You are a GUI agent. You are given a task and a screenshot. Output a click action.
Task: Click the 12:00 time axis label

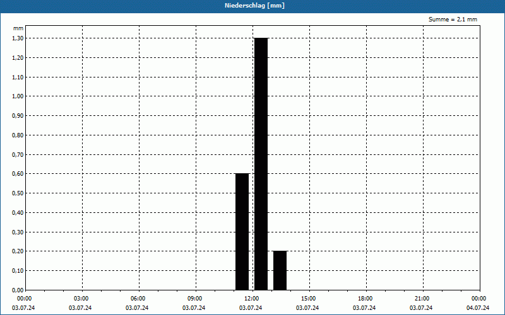pos(251,299)
